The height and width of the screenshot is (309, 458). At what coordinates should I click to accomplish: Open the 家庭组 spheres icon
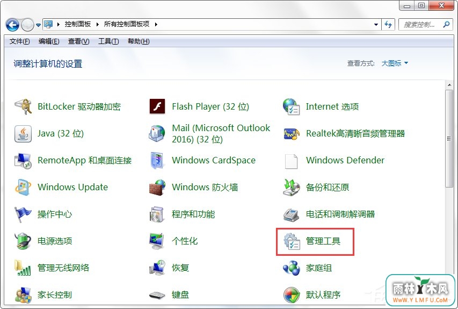(x=291, y=268)
